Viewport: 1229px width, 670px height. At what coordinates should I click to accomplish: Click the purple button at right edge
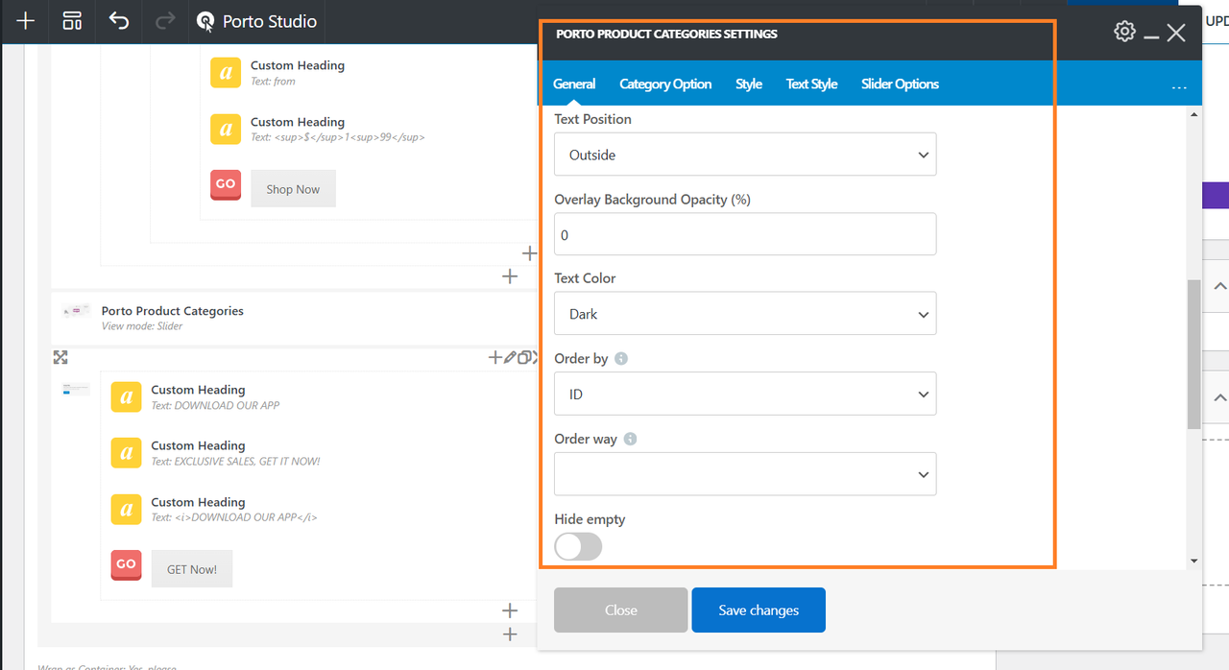[1216, 196]
